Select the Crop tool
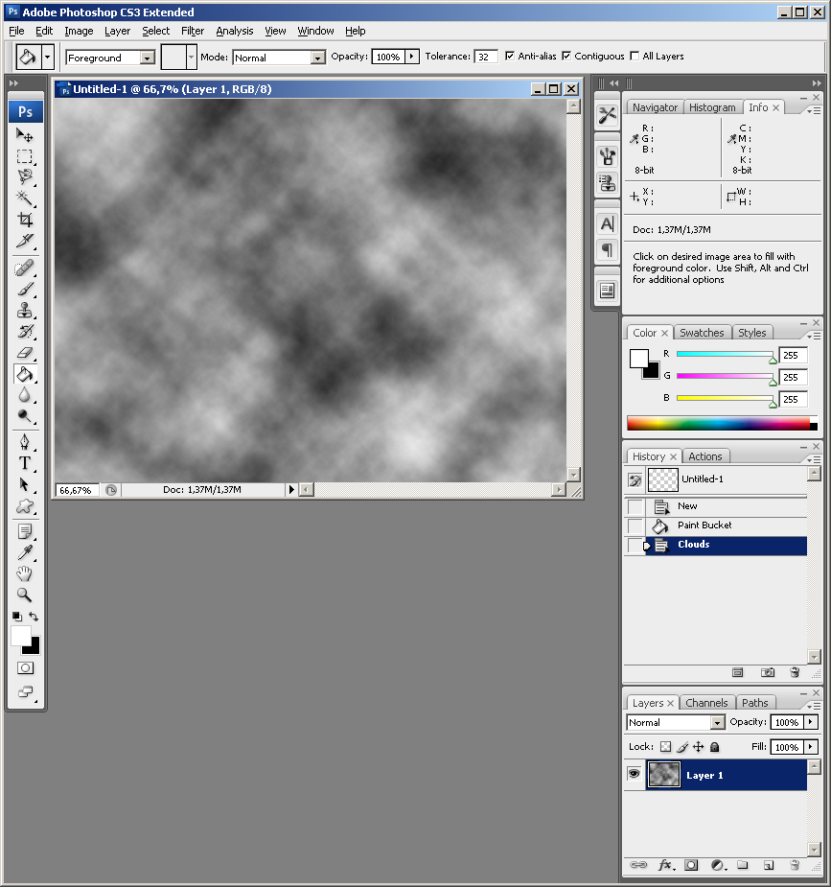Image resolution: width=831 pixels, height=887 pixels. pos(25,220)
